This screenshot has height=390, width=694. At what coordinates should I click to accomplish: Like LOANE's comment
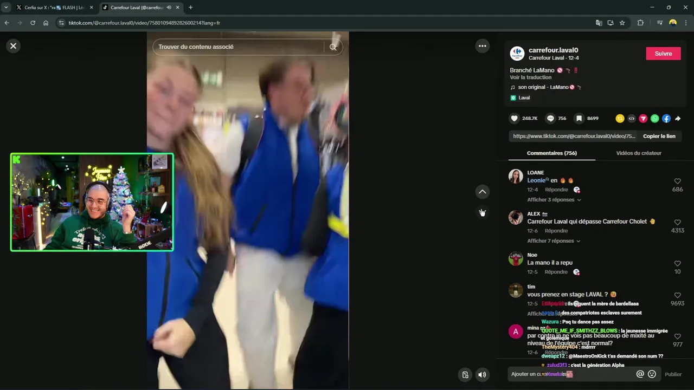tap(677, 181)
